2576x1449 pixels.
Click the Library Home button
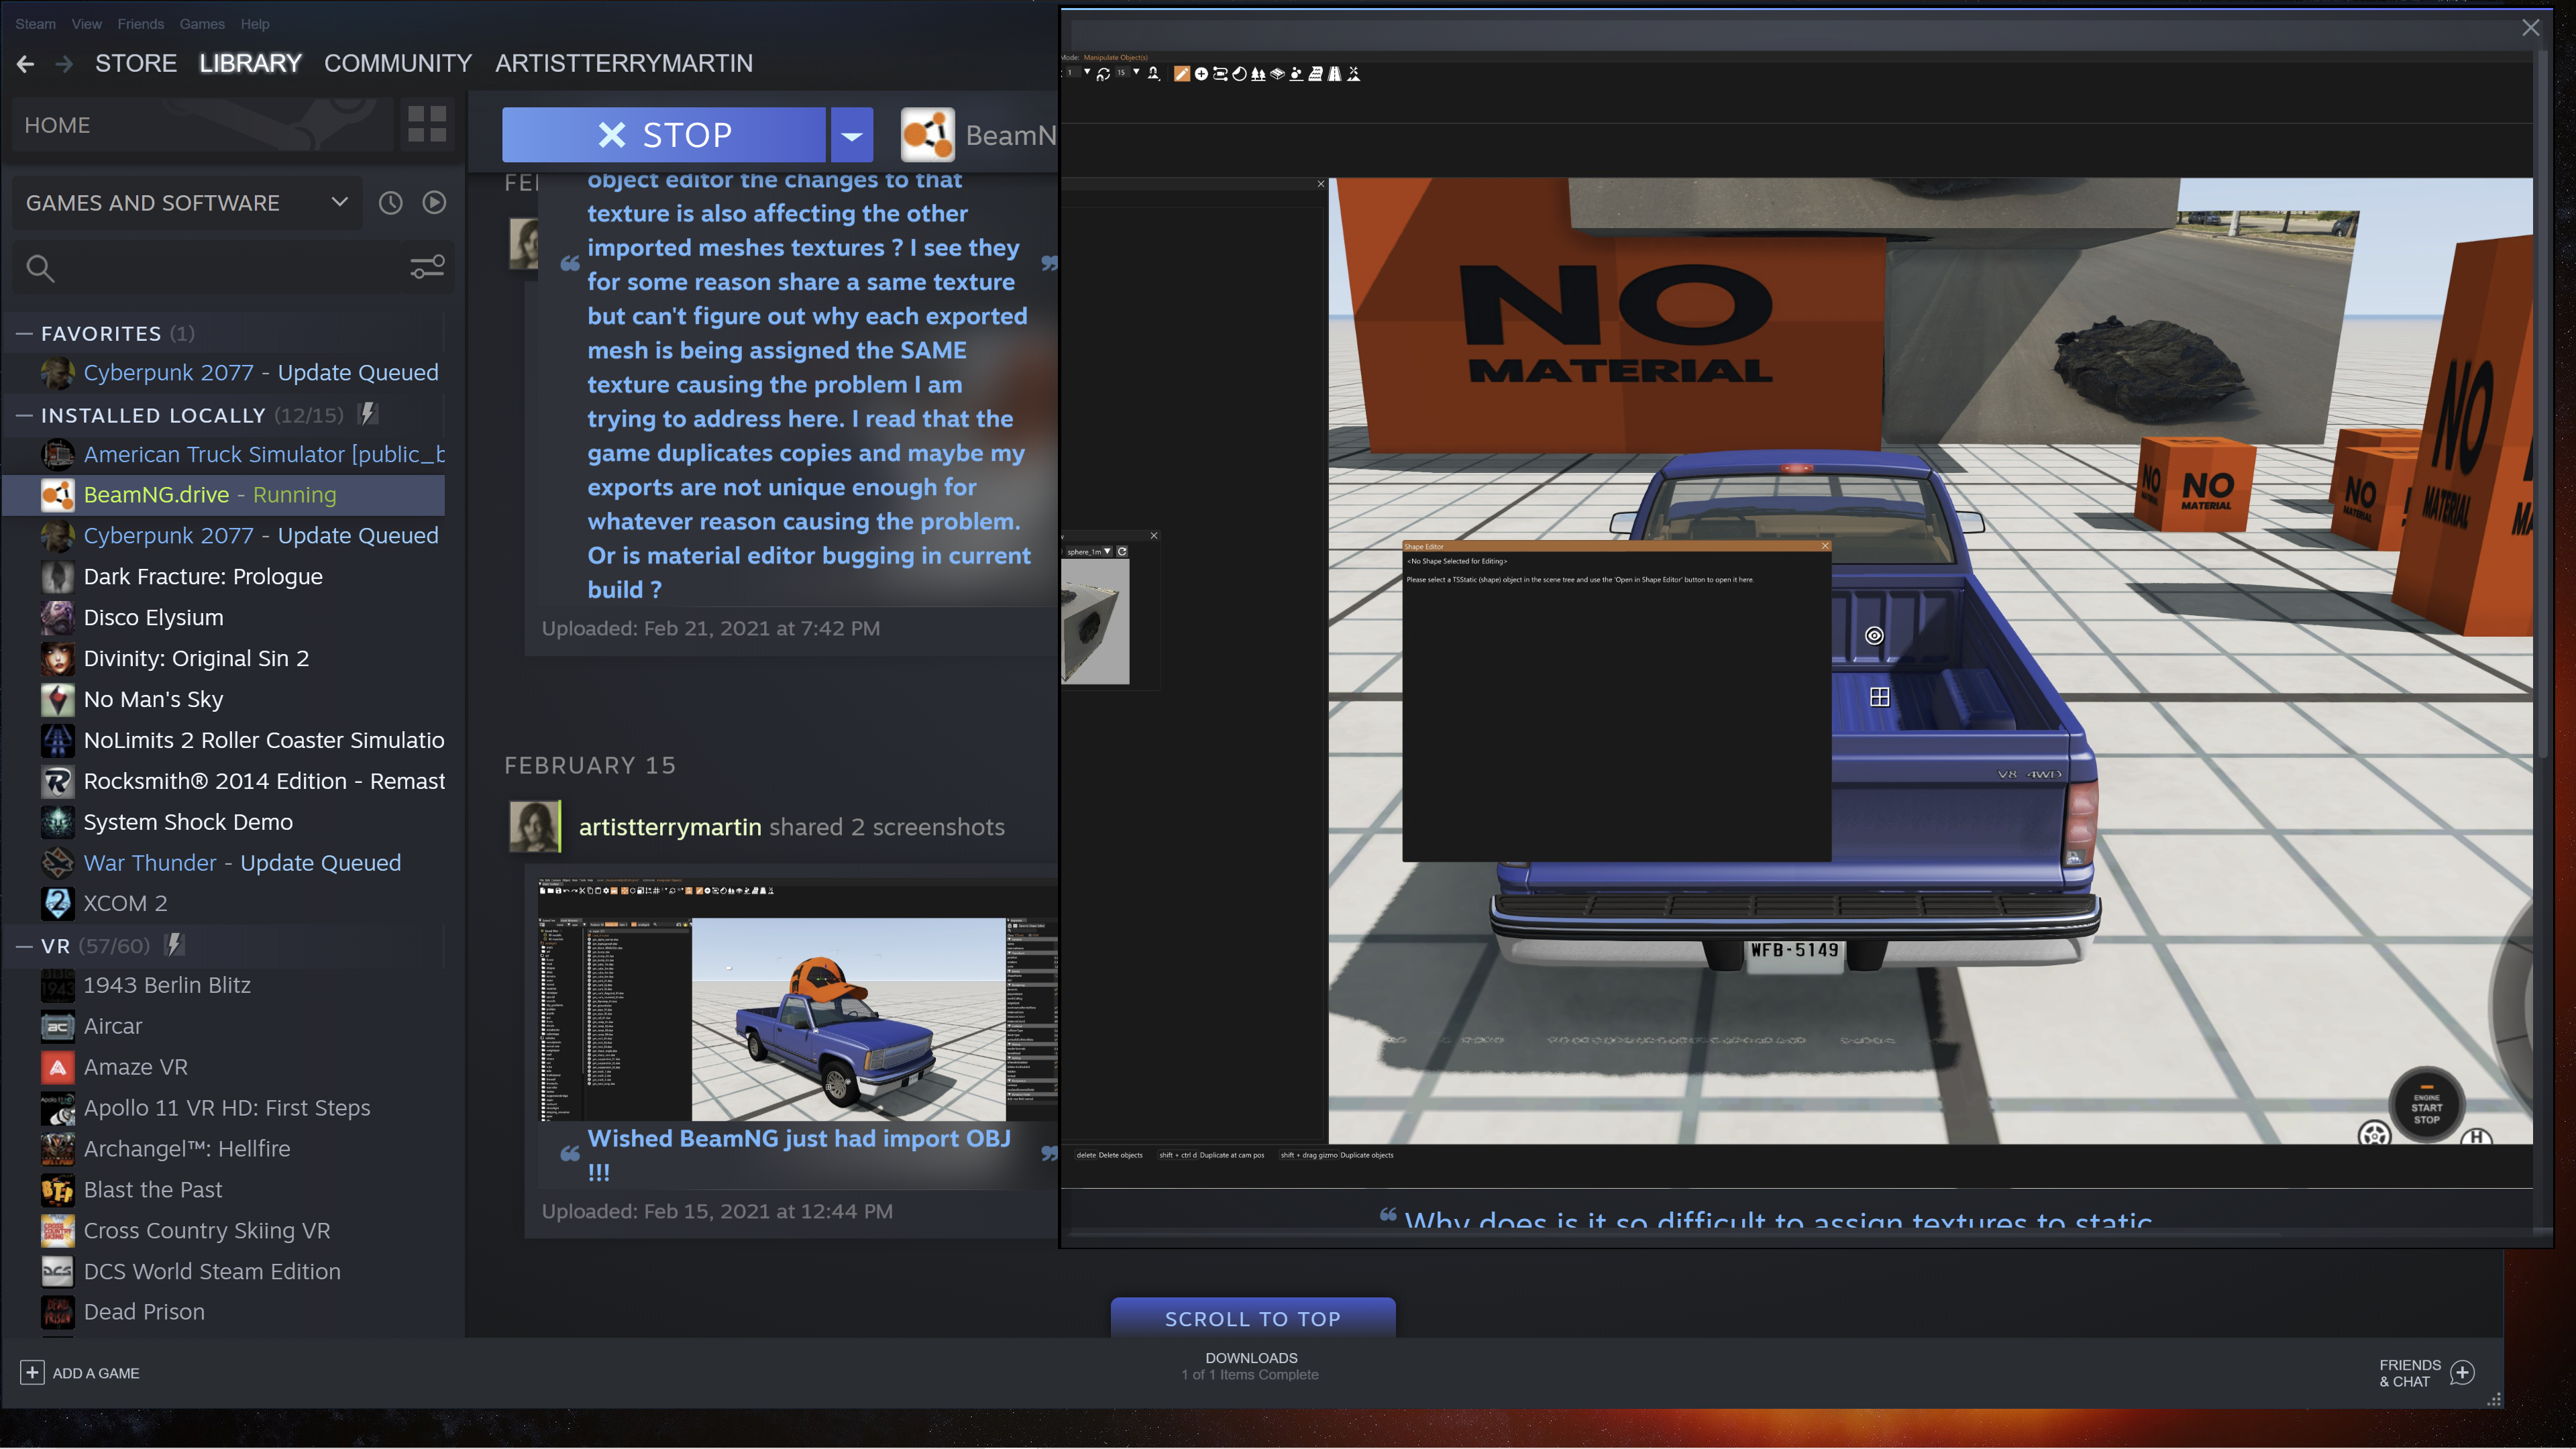point(202,125)
